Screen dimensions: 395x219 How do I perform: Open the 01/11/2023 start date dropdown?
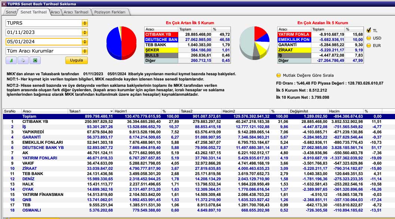click(x=85, y=32)
